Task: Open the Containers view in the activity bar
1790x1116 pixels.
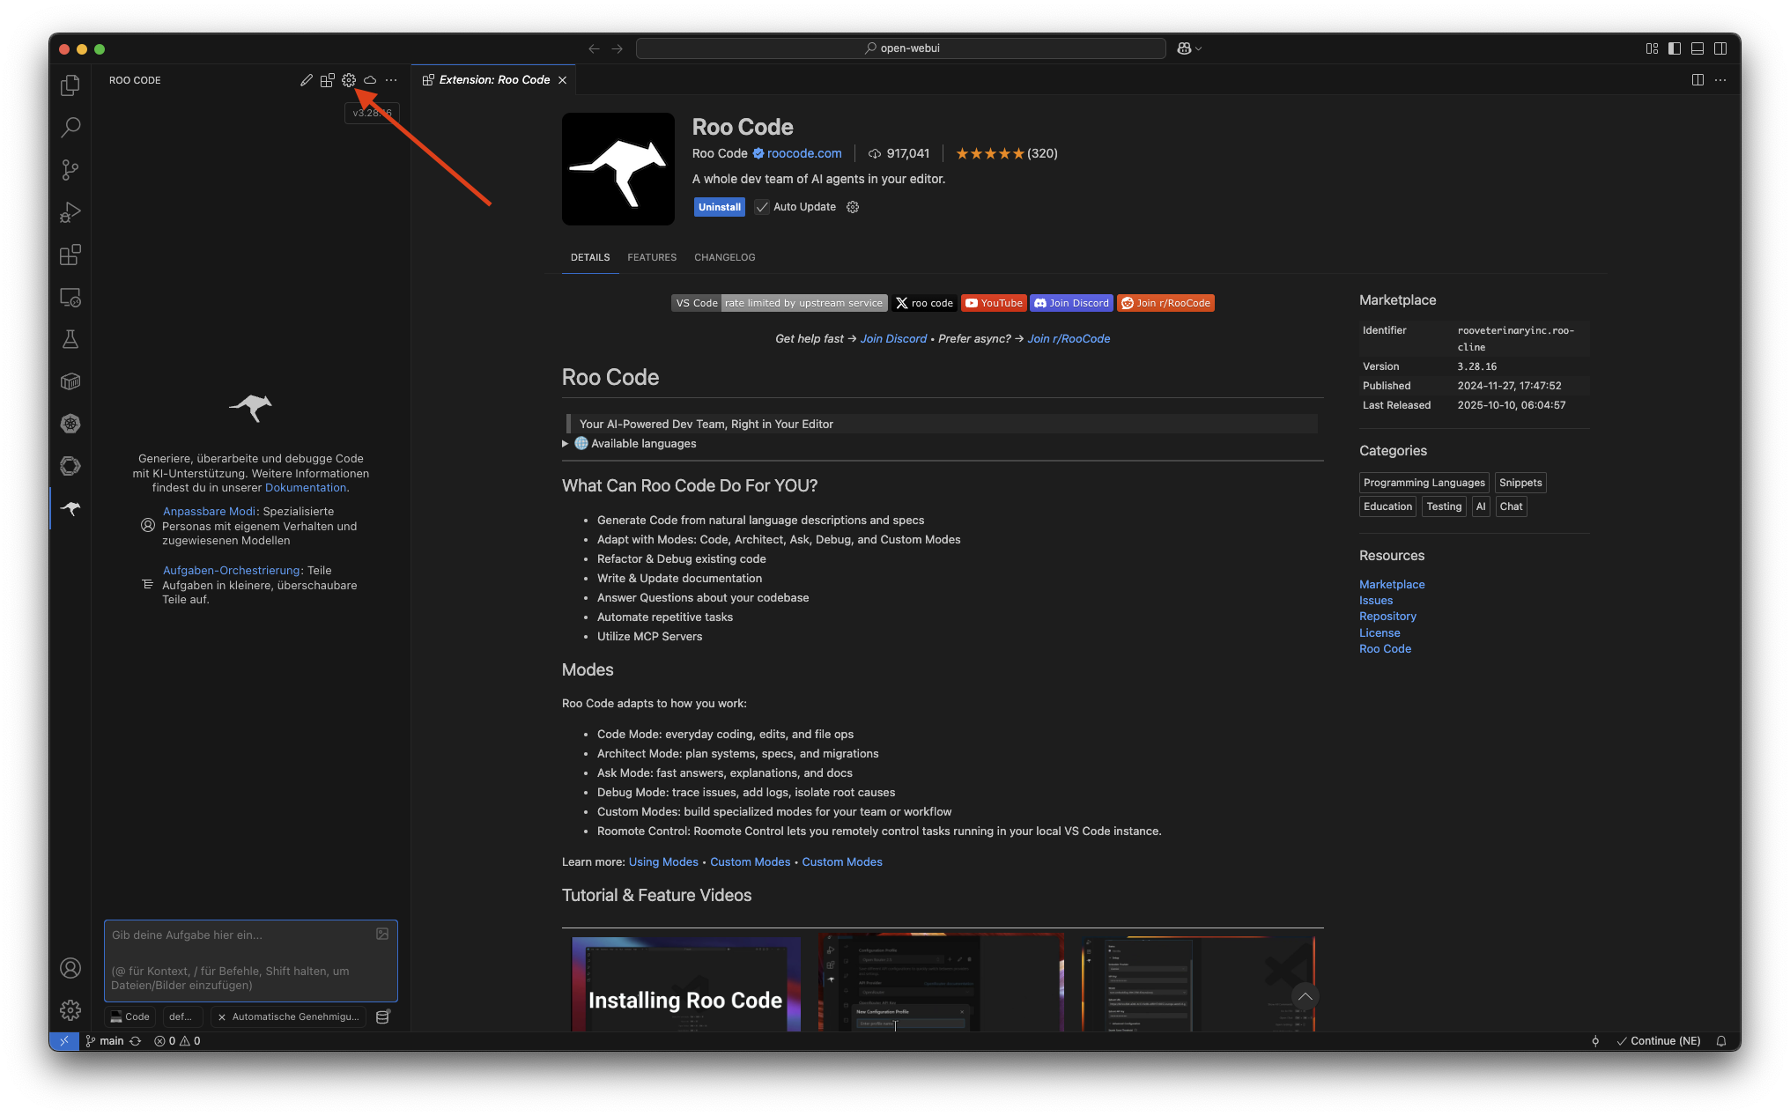Action: pyautogui.click(x=70, y=381)
